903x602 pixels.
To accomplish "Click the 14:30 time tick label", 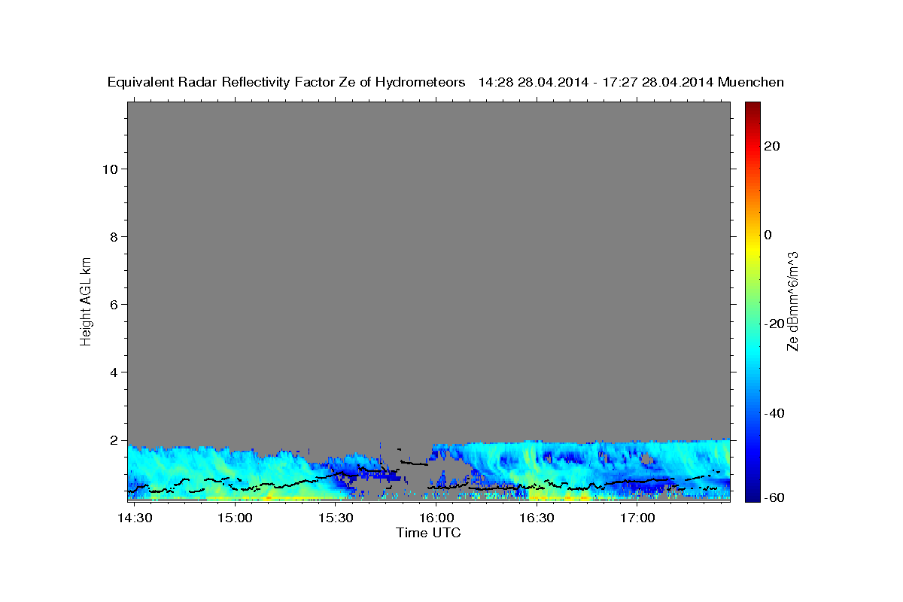I will [x=136, y=518].
